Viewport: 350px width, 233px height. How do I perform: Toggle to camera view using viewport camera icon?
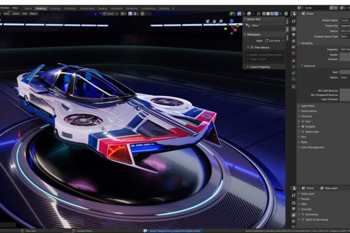[208, 21]
